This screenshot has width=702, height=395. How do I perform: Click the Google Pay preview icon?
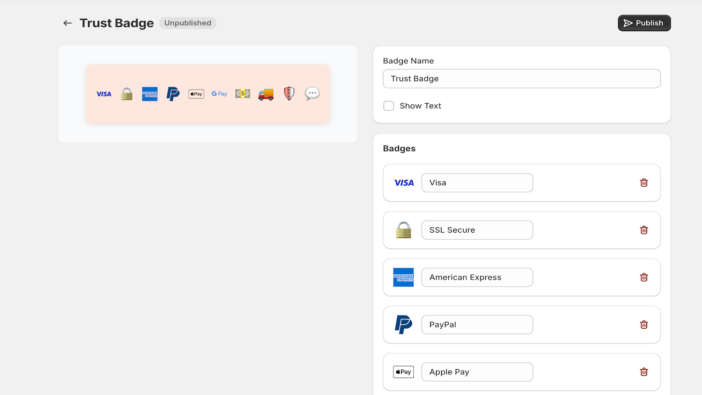pyautogui.click(x=219, y=93)
